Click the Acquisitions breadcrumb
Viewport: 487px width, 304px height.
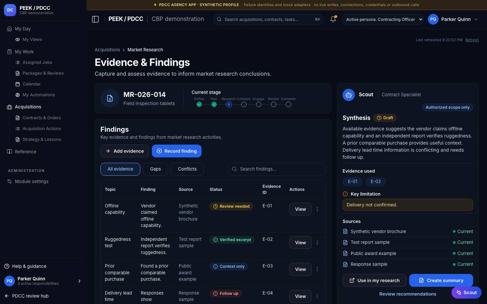(x=107, y=50)
